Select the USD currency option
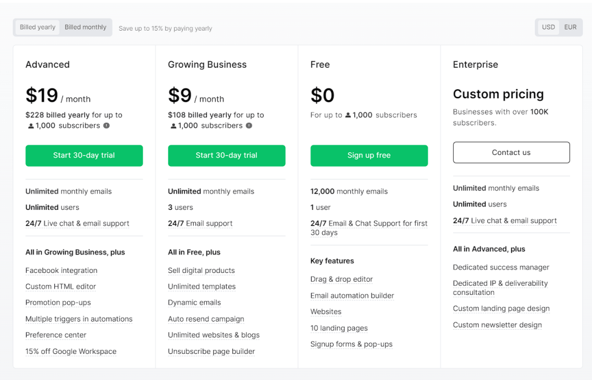Viewport: 592px width, 380px height. pyautogui.click(x=547, y=27)
